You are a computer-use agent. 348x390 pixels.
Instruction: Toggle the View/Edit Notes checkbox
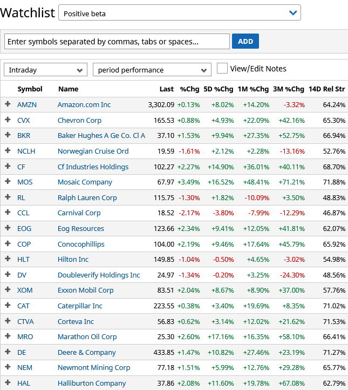coord(222,68)
